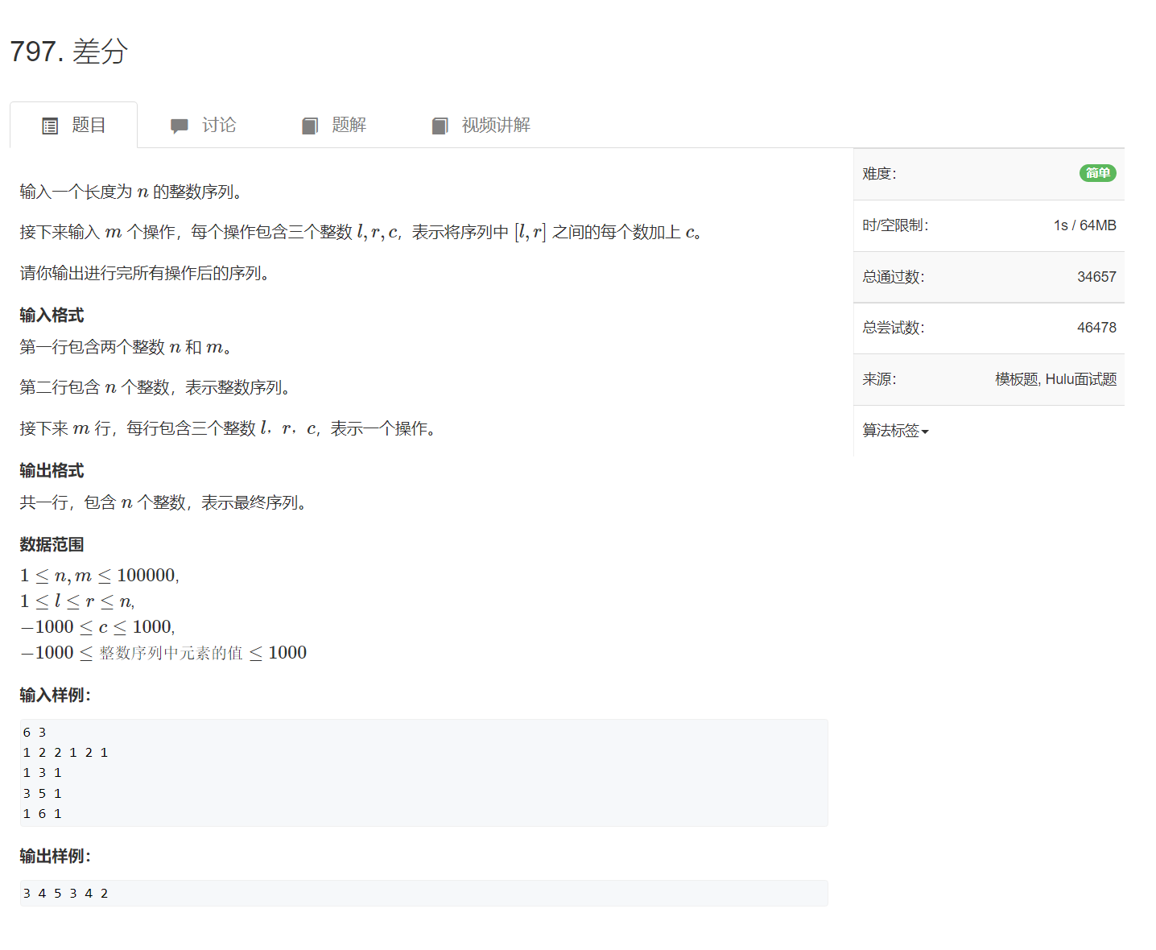Screen dimensions: 1156x950
Task: Click the list icon on the 题目 tab
Action: tap(50, 126)
